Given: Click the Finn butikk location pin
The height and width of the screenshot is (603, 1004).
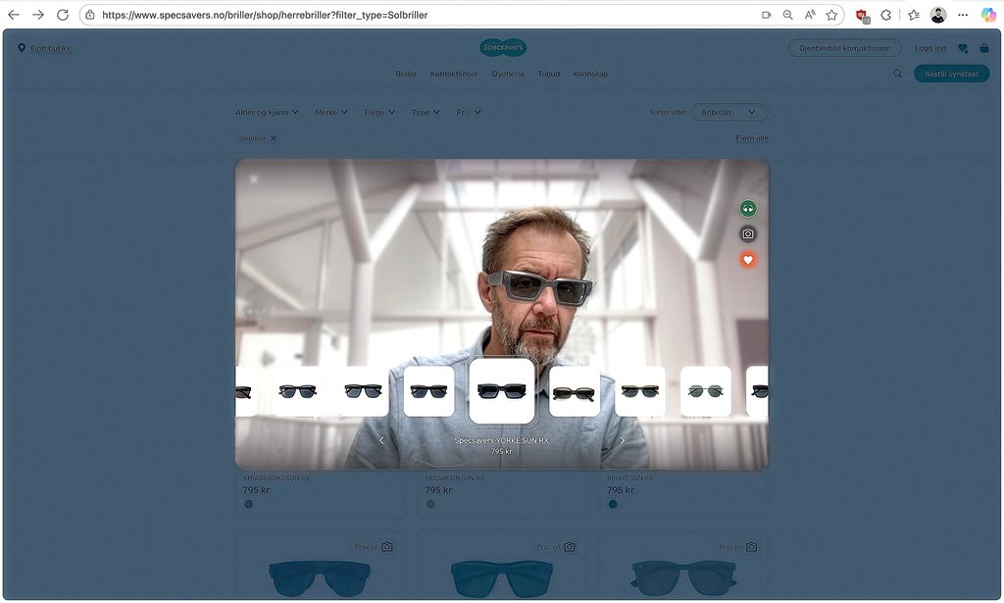Looking at the screenshot, I should click(x=22, y=48).
